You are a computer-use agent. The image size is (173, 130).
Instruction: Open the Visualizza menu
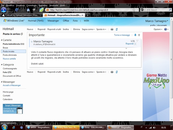[x=20, y=5]
